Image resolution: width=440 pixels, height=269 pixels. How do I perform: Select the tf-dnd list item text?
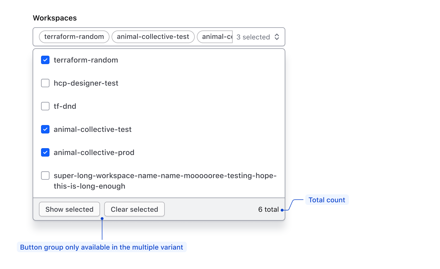(64, 106)
